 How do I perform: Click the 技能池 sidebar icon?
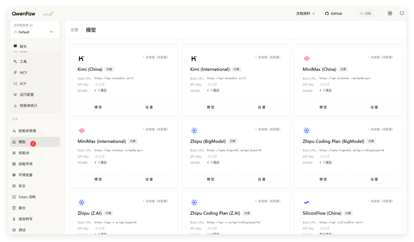tap(14, 153)
